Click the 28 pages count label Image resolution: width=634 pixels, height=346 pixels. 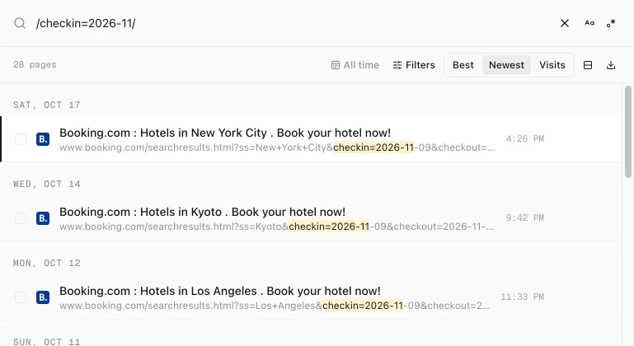(35, 65)
